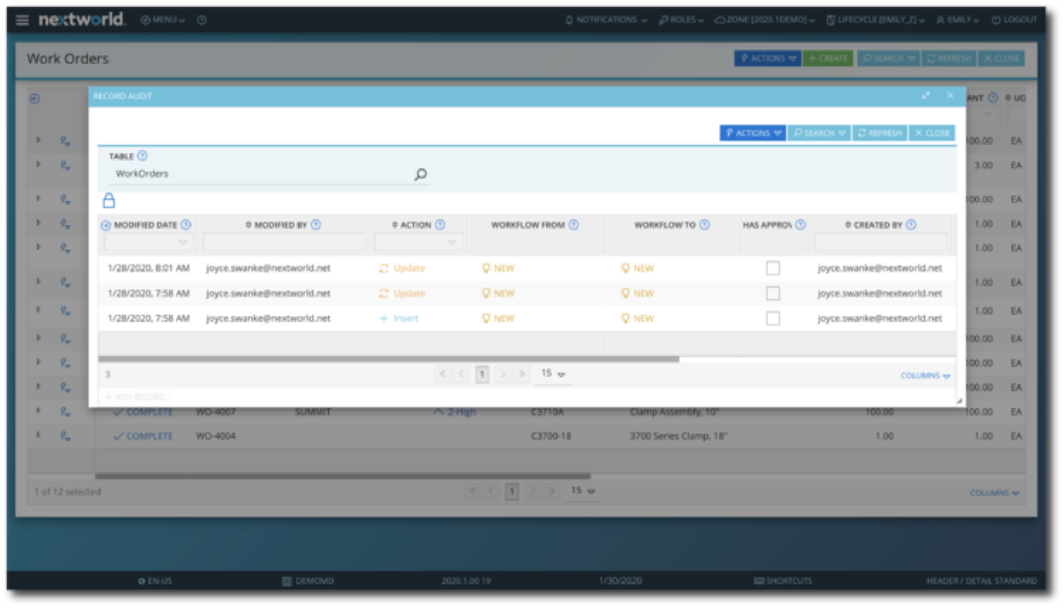Click Refresh in the Record Audit dialog
This screenshot has width=1064, height=608.
(x=880, y=133)
